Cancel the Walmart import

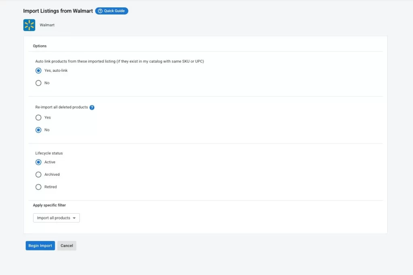point(67,246)
